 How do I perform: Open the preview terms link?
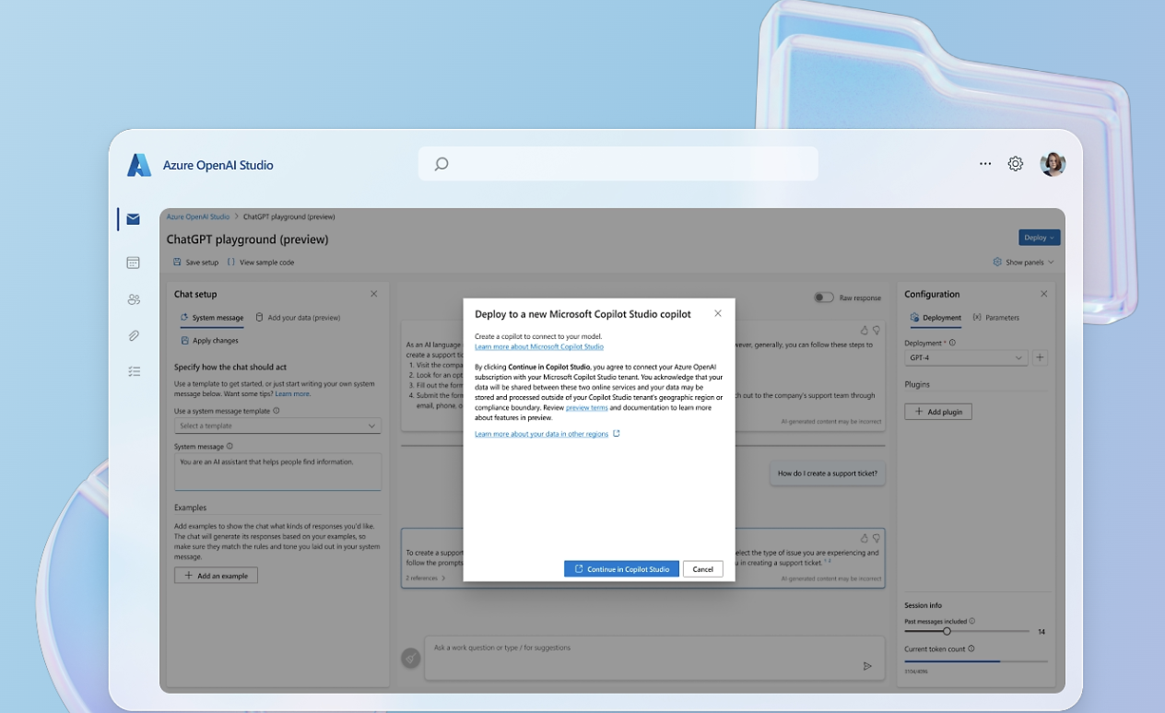[x=586, y=407]
